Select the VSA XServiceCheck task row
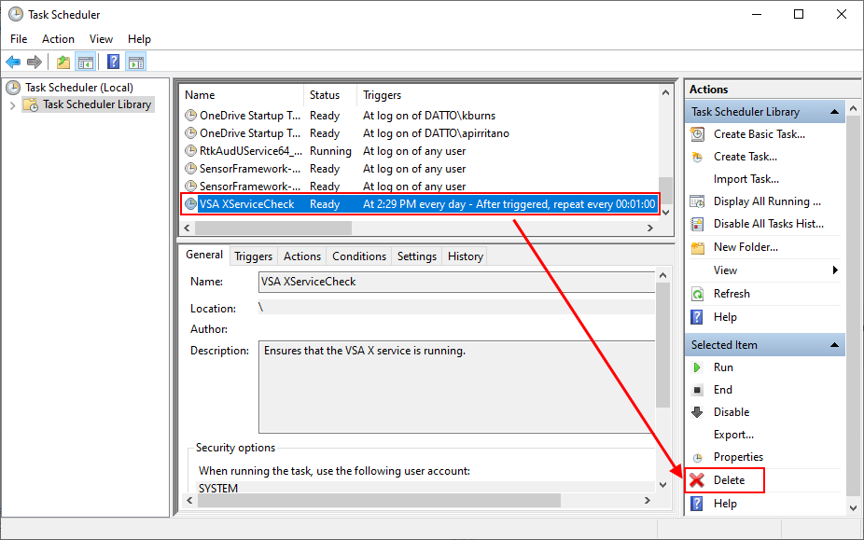 coord(420,204)
